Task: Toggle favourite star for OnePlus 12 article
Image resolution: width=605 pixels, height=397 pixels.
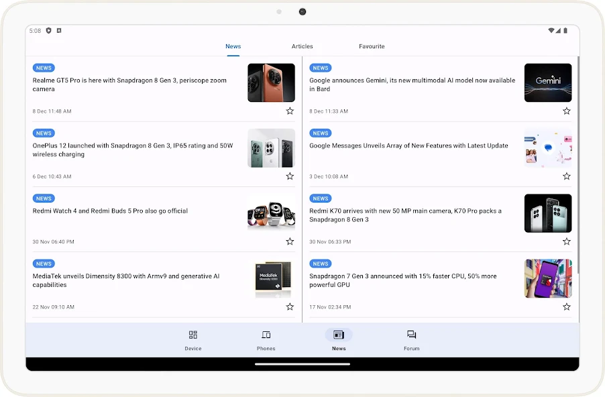Action: coord(290,176)
